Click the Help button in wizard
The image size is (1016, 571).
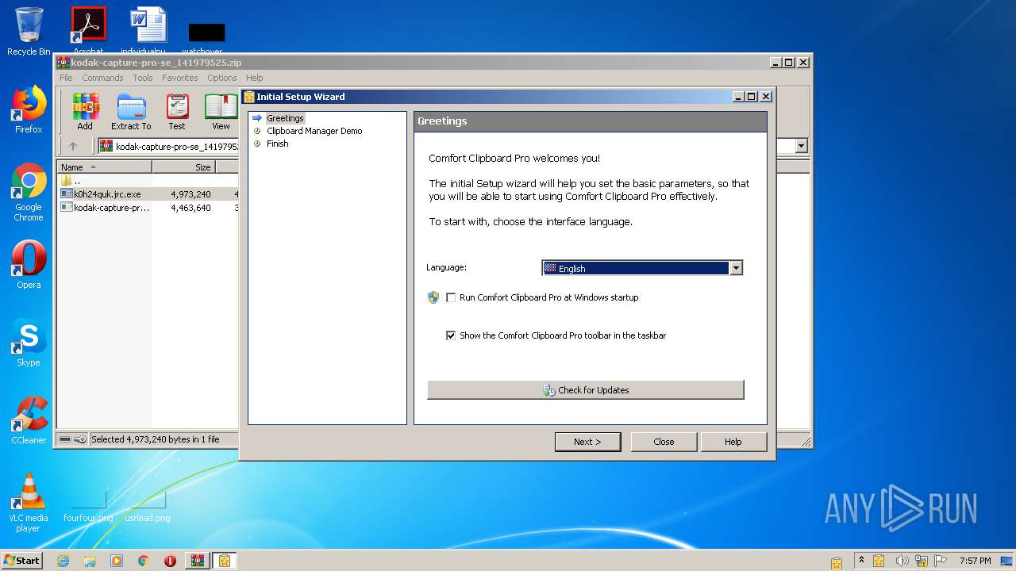733,442
